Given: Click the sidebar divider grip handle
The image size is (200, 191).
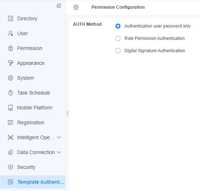Looking at the screenshot, I should click(68, 113).
